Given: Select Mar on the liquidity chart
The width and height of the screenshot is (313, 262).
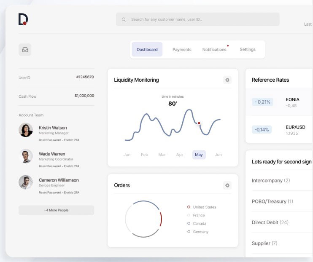Looking at the screenshot, I should pyautogui.click(x=162, y=155).
